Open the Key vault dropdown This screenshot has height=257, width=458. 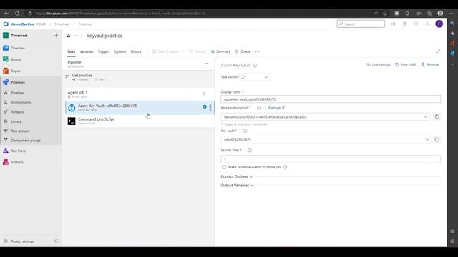[326, 140]
